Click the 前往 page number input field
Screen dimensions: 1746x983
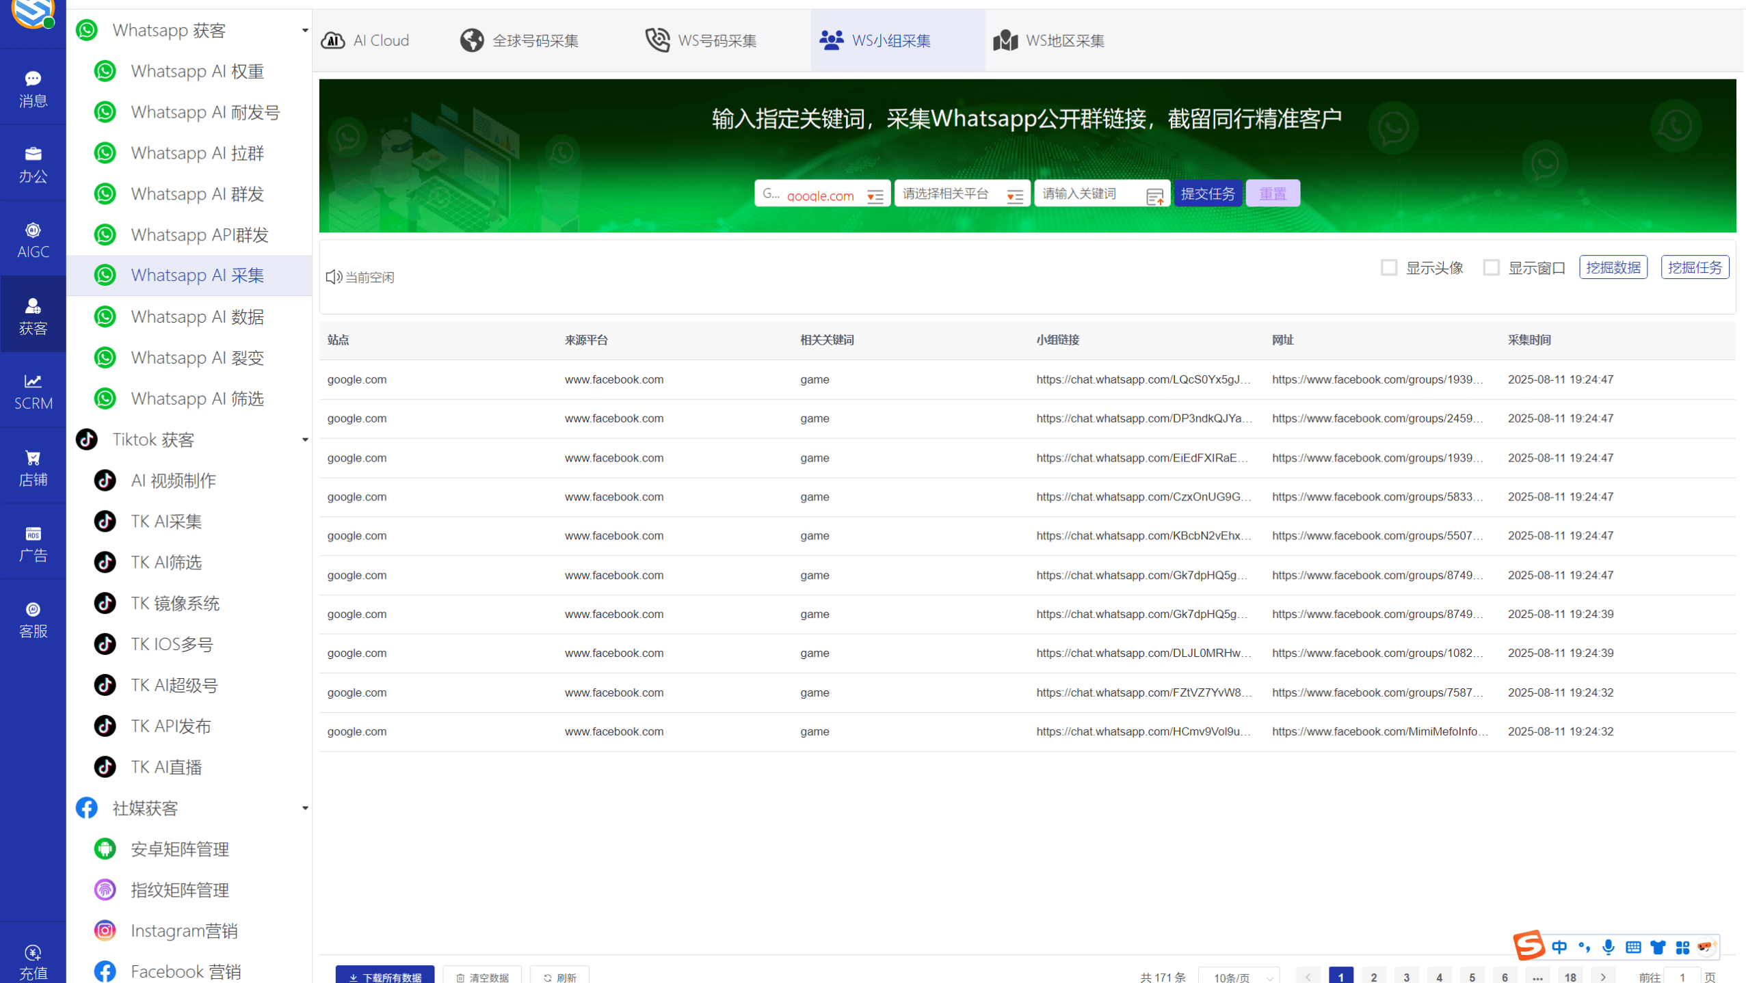[1682, 977]
